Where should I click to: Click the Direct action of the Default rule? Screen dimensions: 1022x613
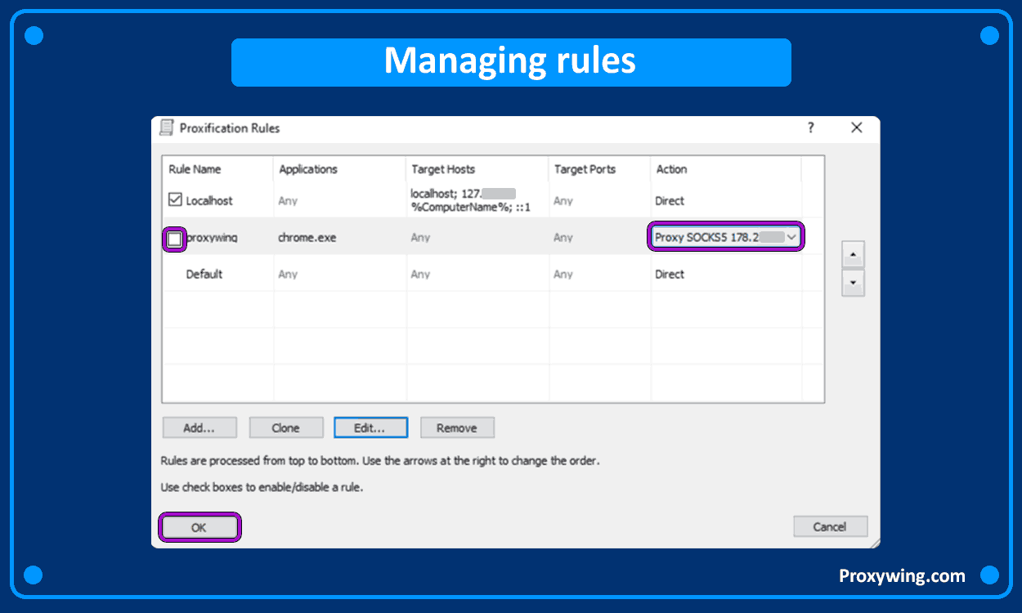click(x=670, y=274)
